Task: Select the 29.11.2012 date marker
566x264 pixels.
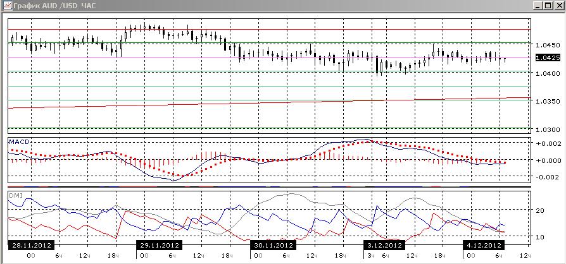Action: [160, 245]
